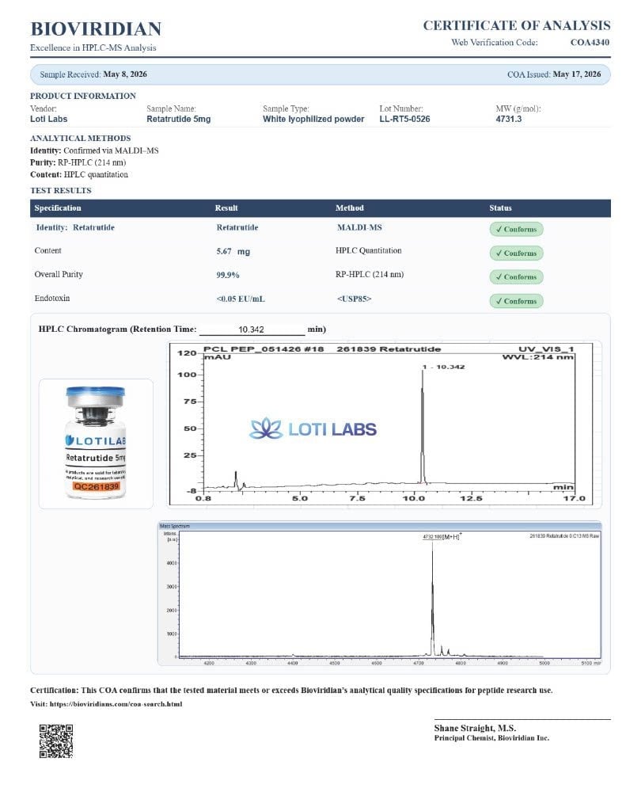Open the bioviridians.com coa-search link
The width and height of the screenshot is (626, 811).
pos(116,704)
